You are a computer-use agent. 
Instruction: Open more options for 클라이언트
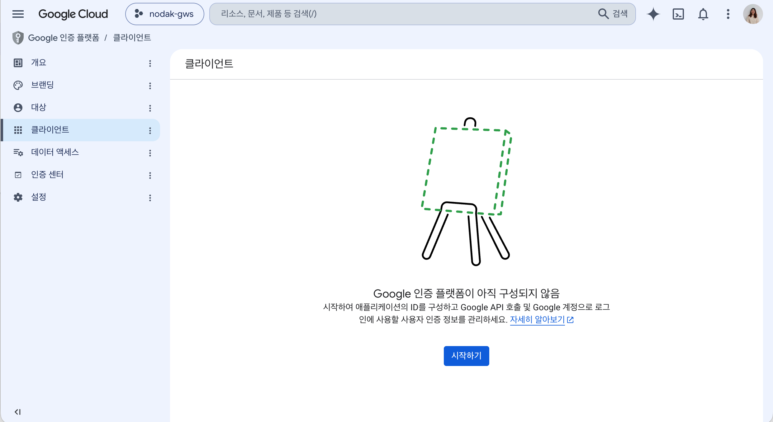pyautogui.click(x=150, y=131)
